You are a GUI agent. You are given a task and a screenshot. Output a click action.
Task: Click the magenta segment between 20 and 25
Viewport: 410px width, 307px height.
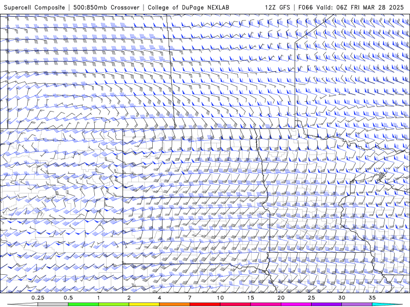(x=296, y=304)
